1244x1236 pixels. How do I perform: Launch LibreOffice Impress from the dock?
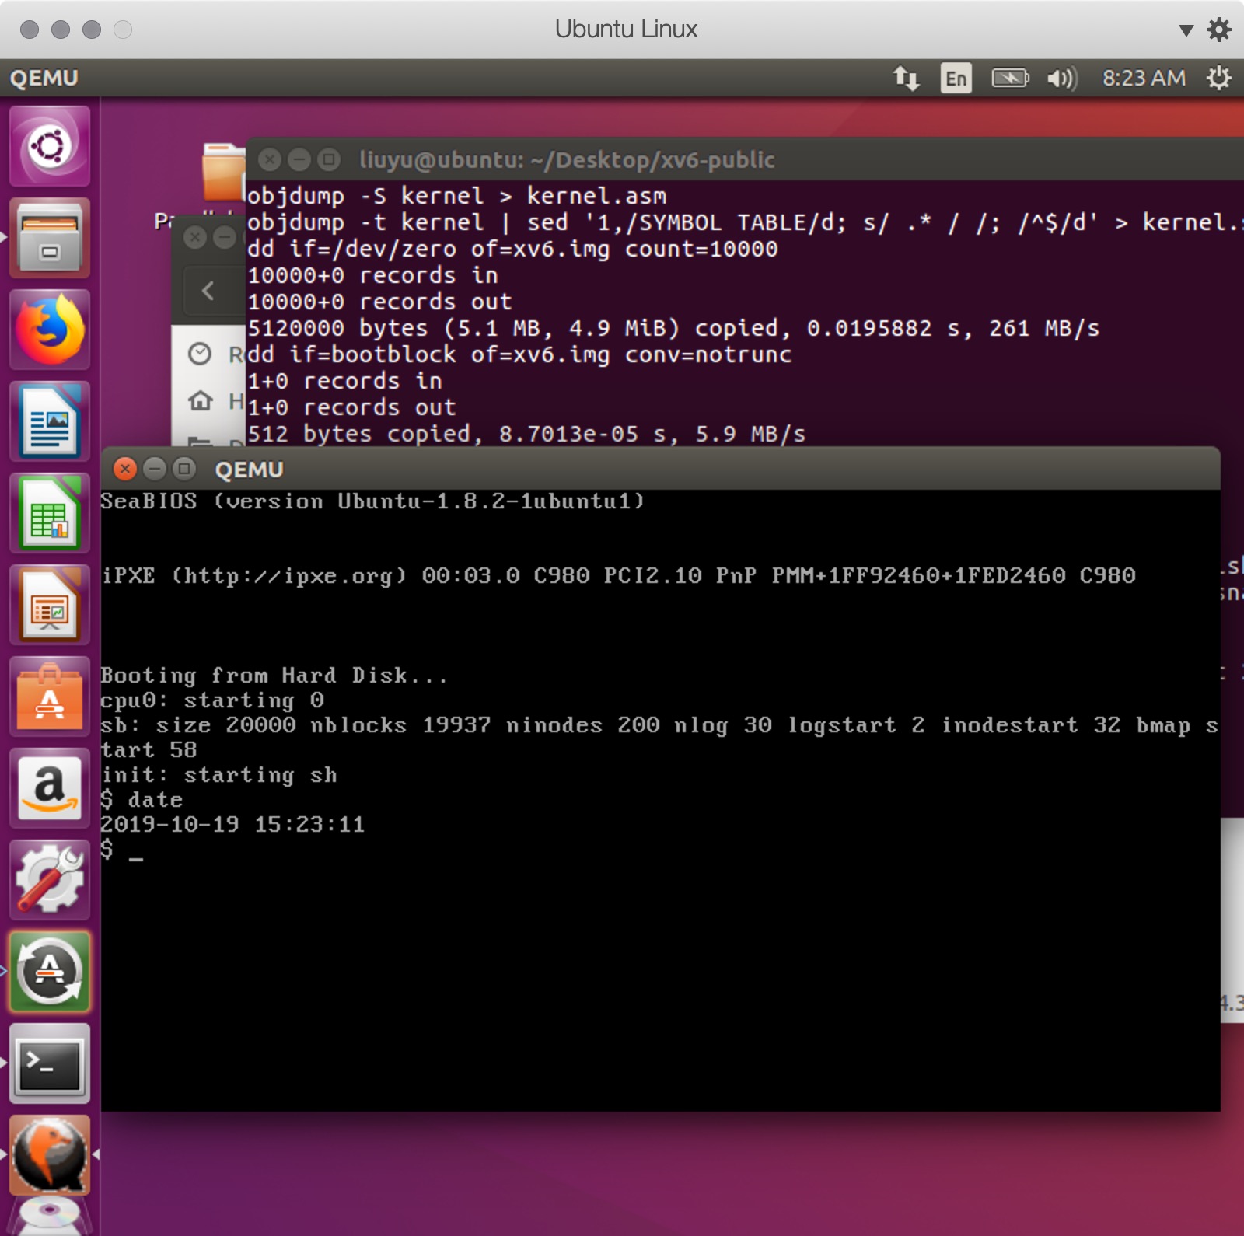[x=50, y=604]
